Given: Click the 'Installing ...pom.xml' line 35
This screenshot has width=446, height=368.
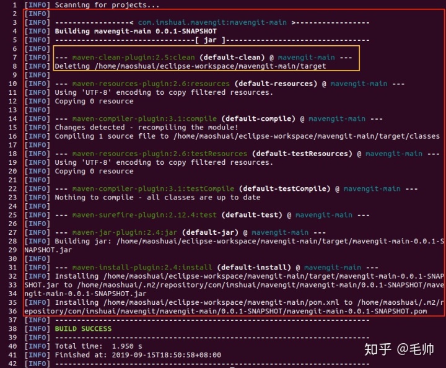Looking at the screenshot, I should 249,302.
